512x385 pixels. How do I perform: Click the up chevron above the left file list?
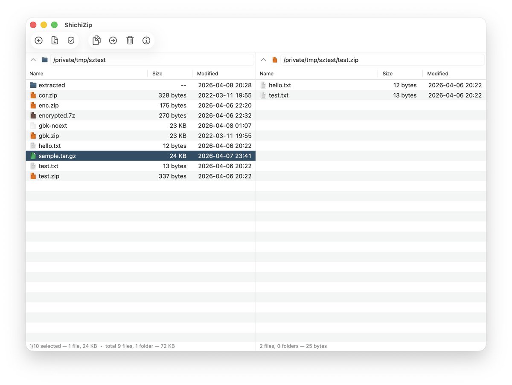[x=33, y=60]
